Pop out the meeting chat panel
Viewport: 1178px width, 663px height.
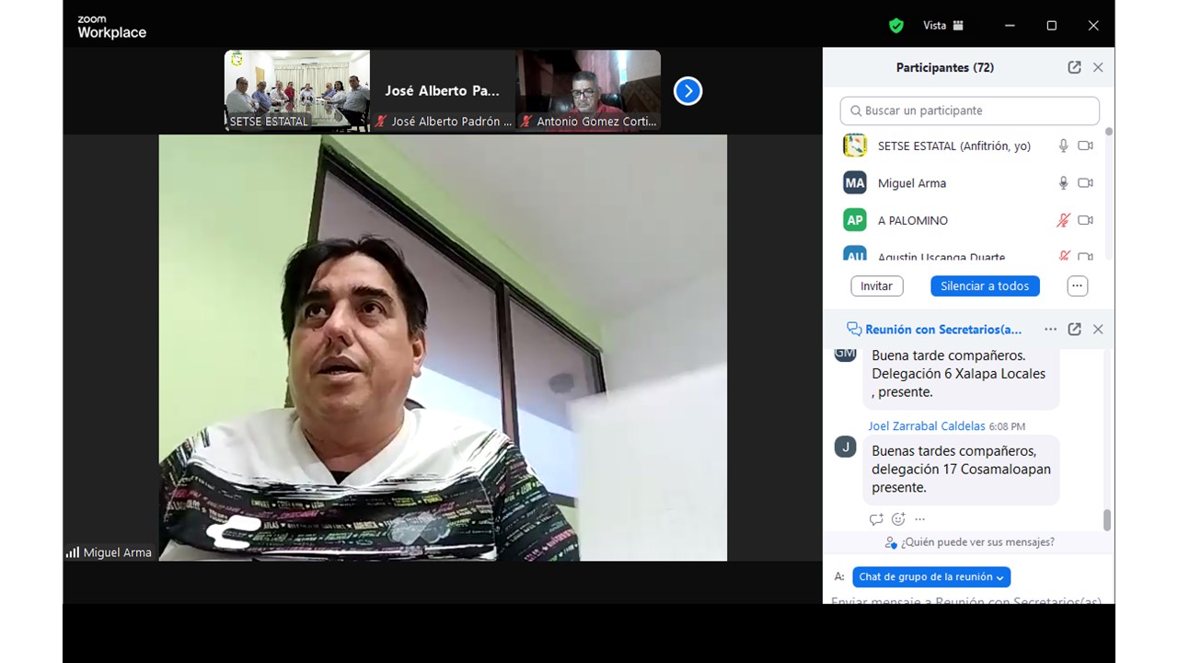pos(1074,329)
